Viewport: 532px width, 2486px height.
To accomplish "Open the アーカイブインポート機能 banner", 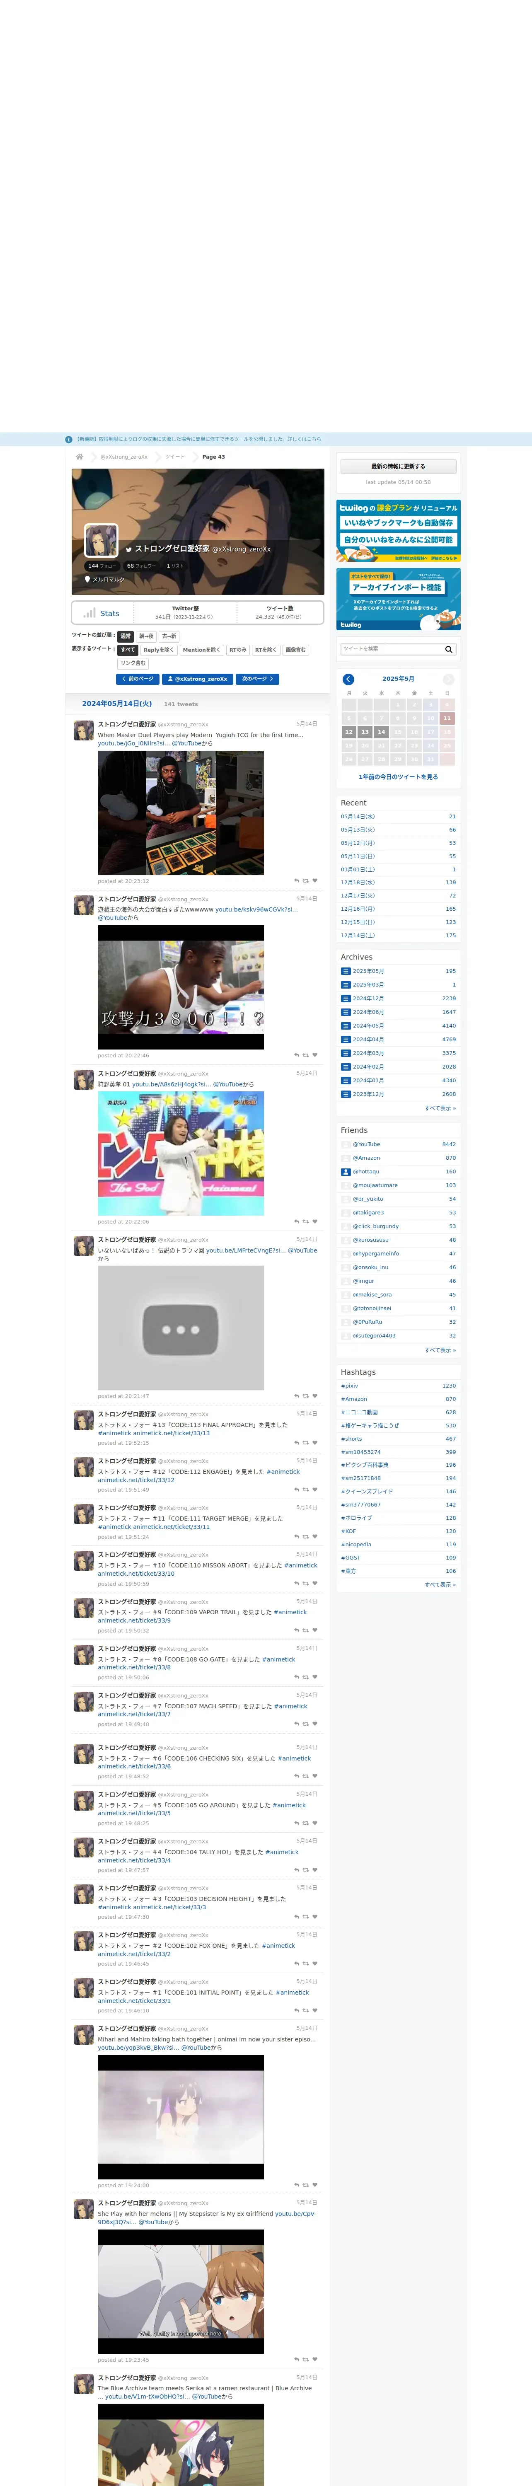I will point(398,599).
